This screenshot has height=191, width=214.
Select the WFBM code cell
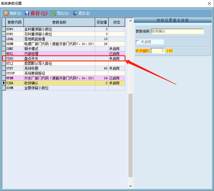(x=15, y=78)
